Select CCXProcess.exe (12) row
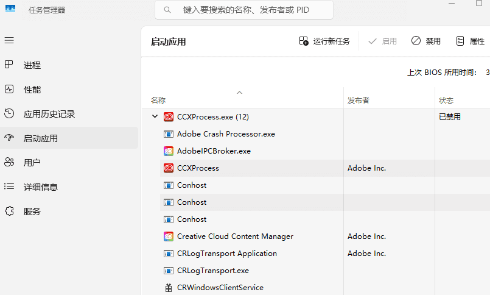 316,116
